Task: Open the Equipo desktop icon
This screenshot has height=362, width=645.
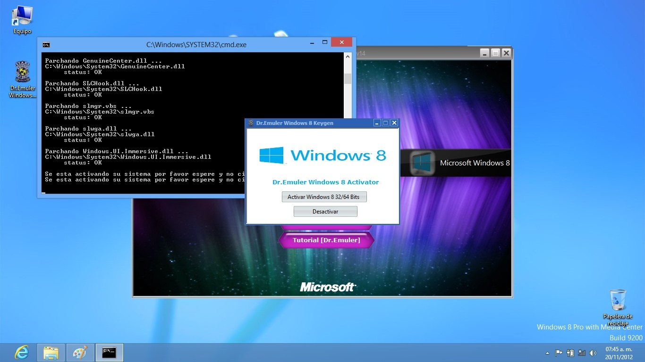Action: [22, 20]
